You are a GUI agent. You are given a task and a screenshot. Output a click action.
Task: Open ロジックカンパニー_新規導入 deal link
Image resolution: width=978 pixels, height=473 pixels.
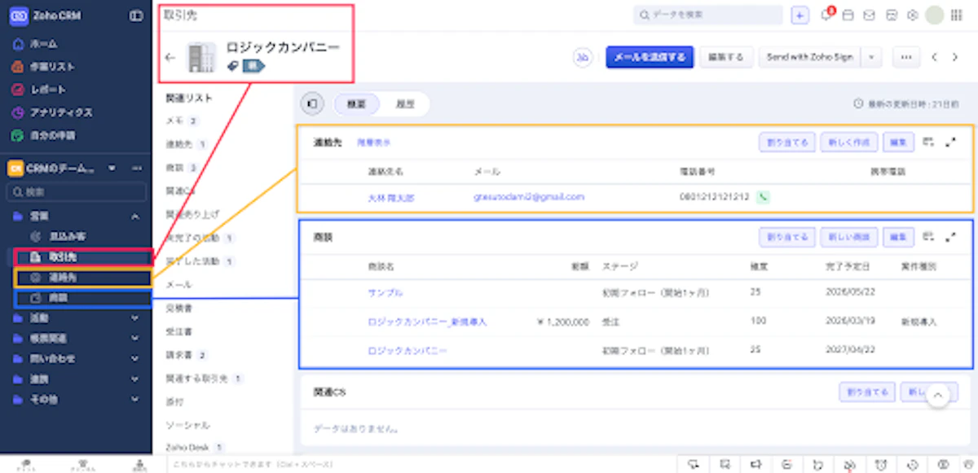point(427,322)
